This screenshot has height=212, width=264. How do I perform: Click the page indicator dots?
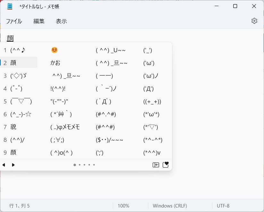pos(84,165)
